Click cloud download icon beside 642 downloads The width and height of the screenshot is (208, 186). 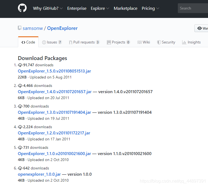(x=20, y=168)
